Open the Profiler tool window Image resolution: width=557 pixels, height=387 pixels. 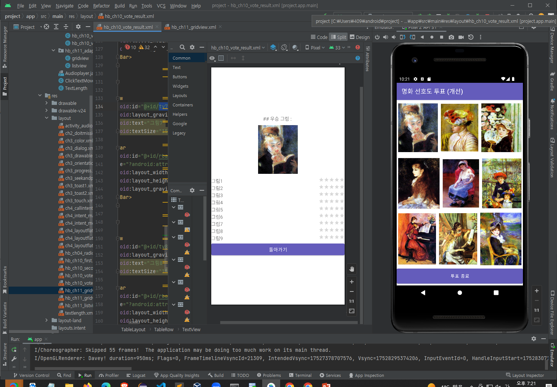pos(109,375)
